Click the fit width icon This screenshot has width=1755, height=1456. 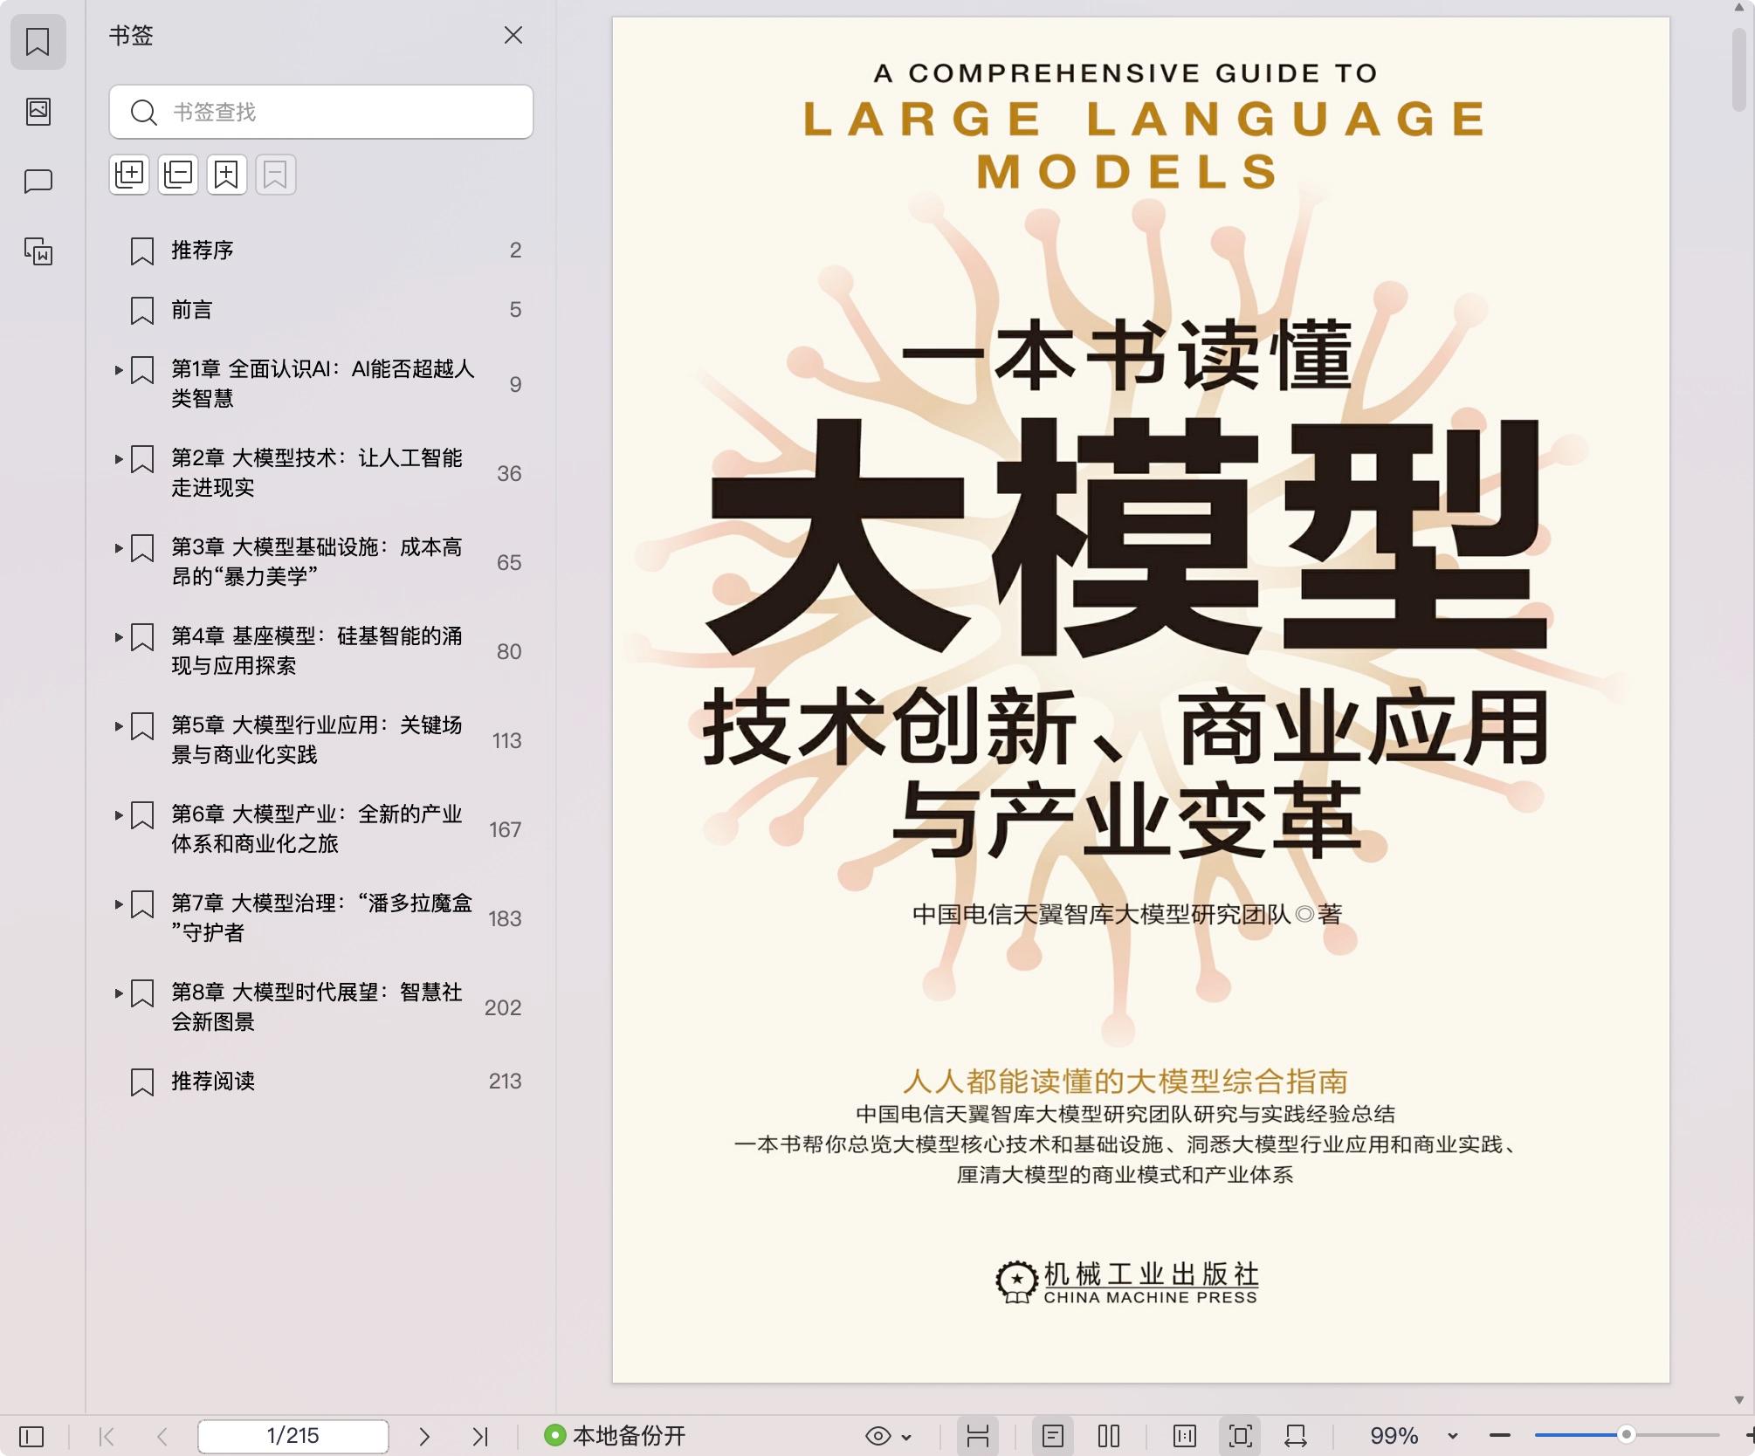tap(1296, 1436)
